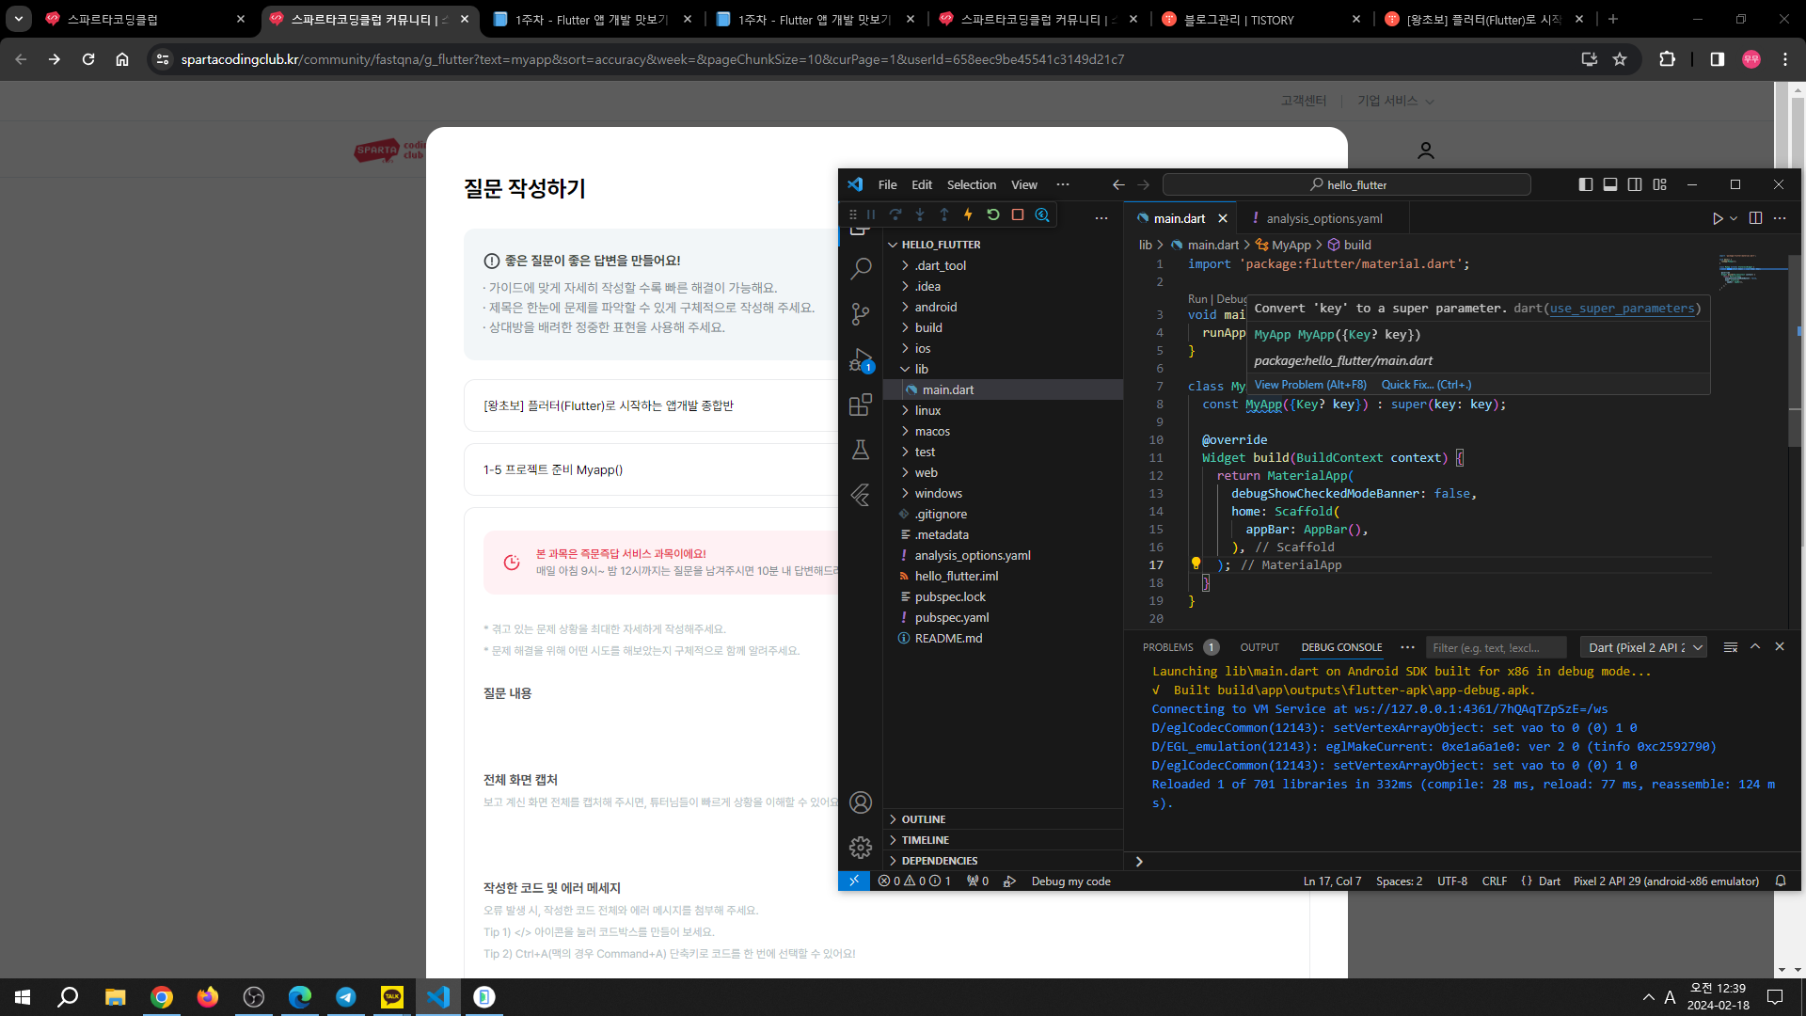Close the main.dart editor tab
1806x1016 pixels.
pos(1223,218)
